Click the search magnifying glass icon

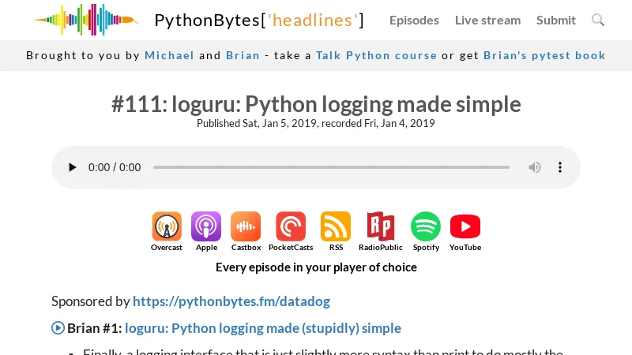click(x=598, y=20)
